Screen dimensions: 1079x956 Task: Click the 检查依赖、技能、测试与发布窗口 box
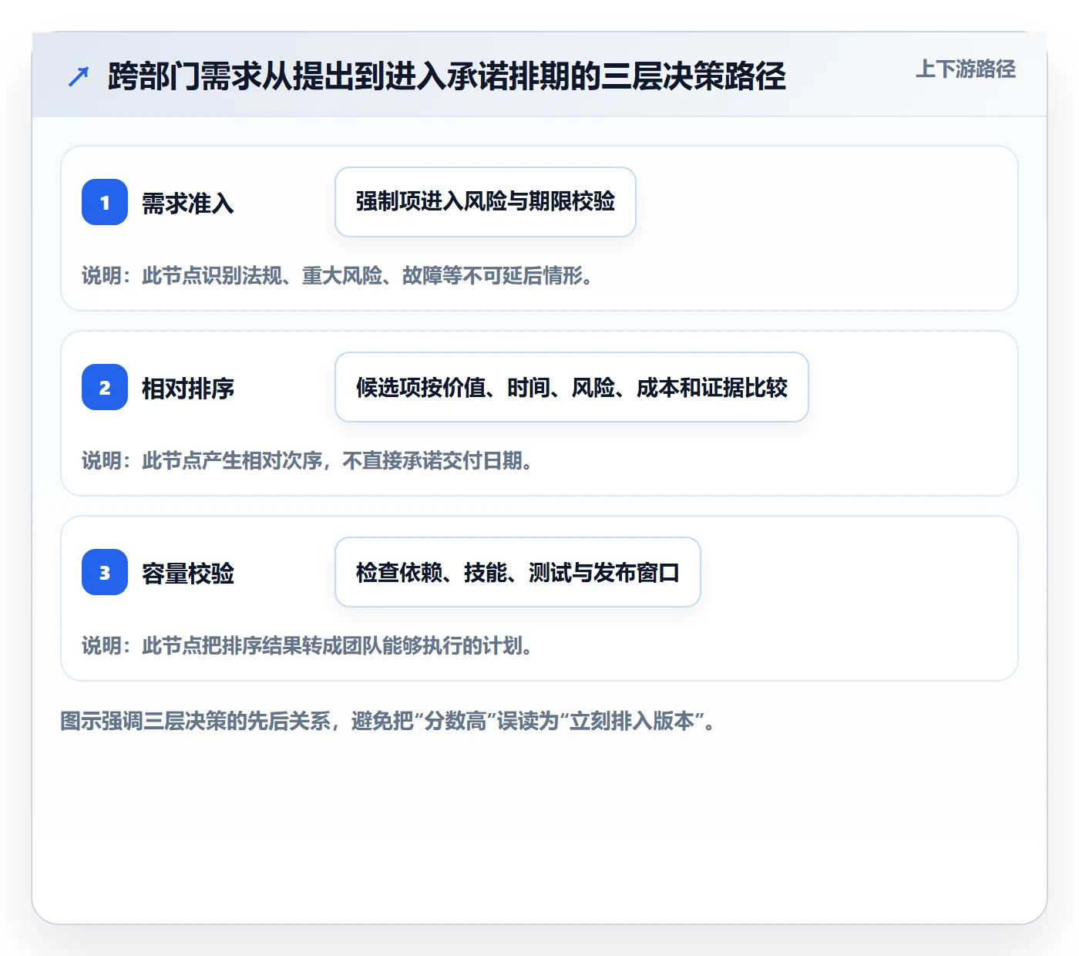click(x=518, y=572)
